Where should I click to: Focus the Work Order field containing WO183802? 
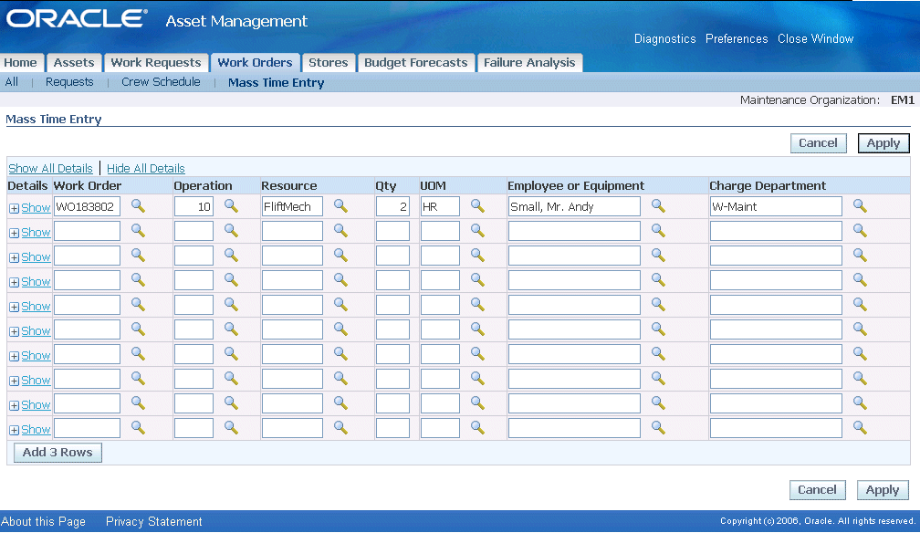click(x=87, y=206)
